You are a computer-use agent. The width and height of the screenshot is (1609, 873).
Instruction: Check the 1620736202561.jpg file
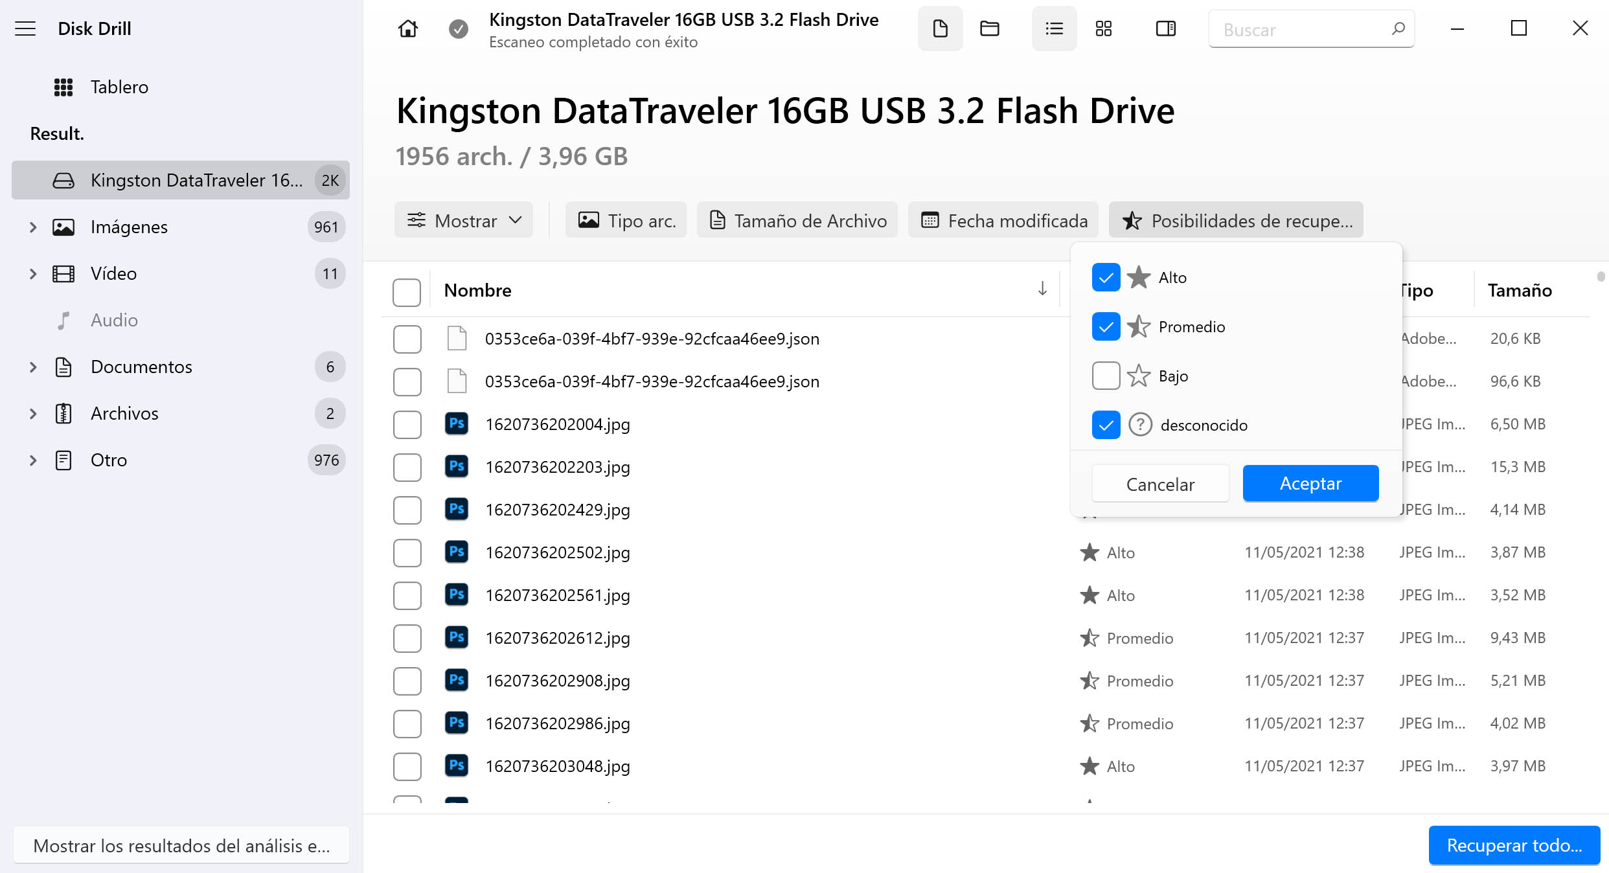click(x=407, y=595)
